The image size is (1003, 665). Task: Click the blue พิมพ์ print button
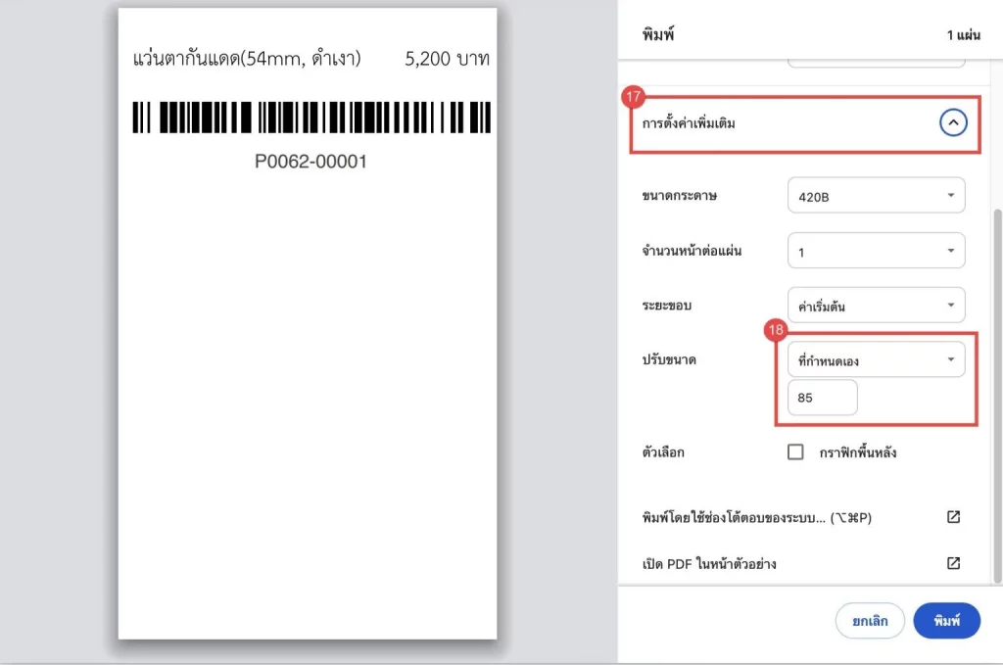pyautogui.click(x=947, y=620)
